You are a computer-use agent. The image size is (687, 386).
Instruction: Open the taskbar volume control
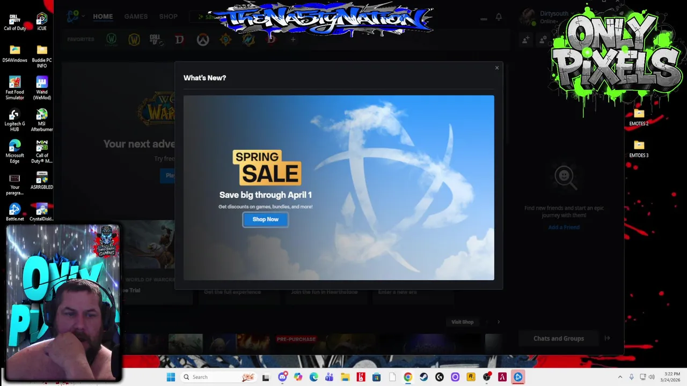point(652,377)
